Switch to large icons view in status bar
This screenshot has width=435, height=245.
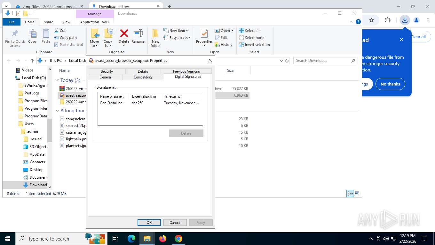coord(357,193)
